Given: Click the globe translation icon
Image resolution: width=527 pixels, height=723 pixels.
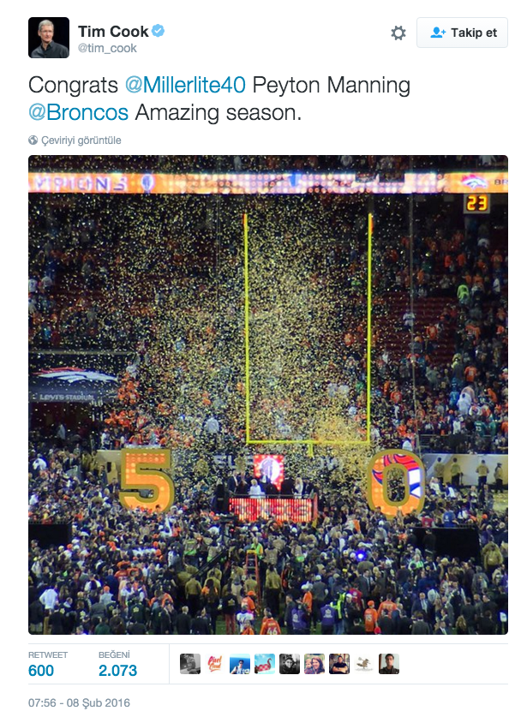Looking at the screenshot, I should coord(33,140).
